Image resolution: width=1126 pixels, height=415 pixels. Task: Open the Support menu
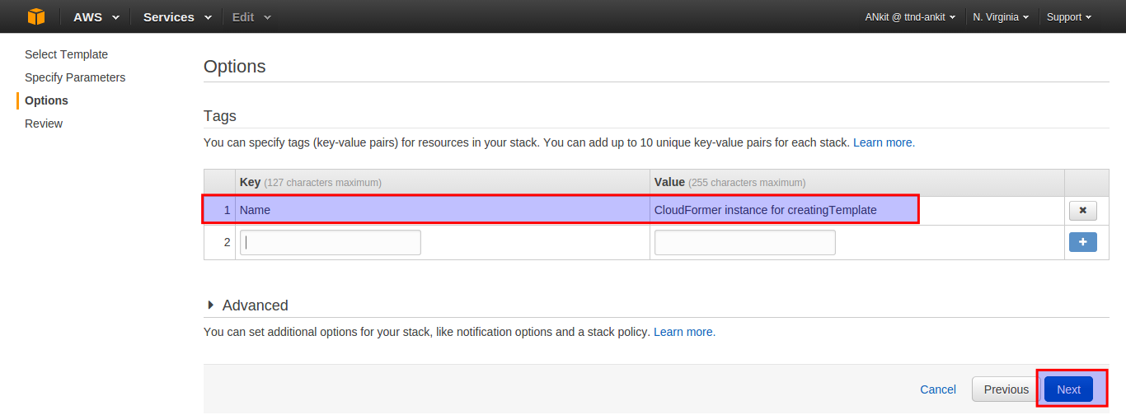tap(1069, 16)
